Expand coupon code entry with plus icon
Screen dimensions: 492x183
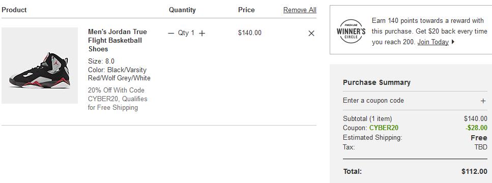click(483, 101)
